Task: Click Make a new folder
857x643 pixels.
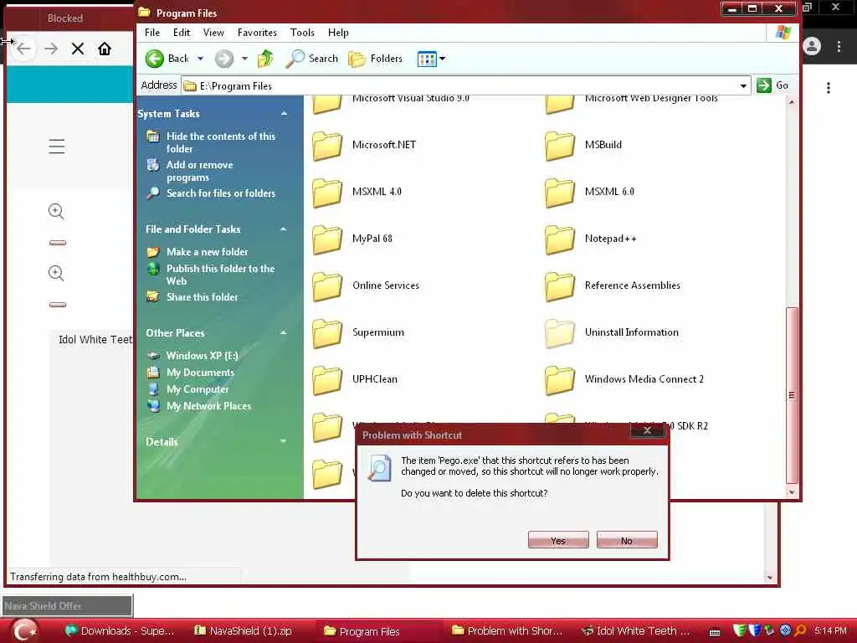Action: (207, 251)
